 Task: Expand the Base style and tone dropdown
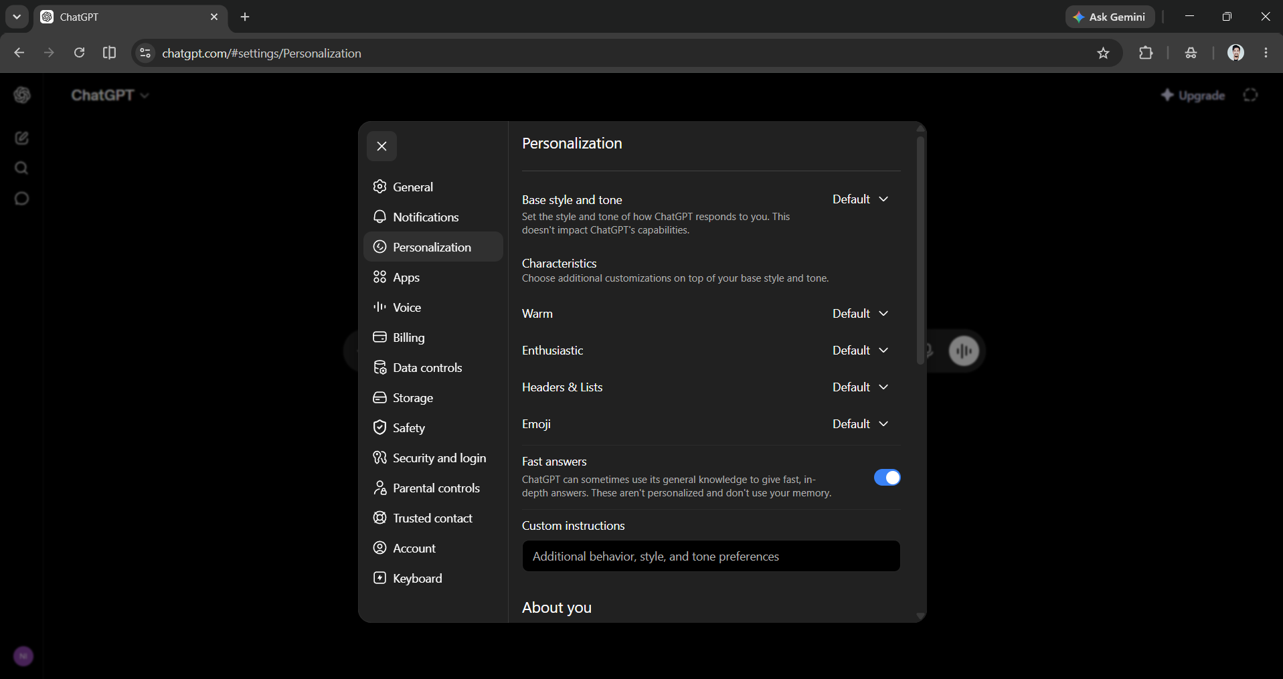[860, 199]
